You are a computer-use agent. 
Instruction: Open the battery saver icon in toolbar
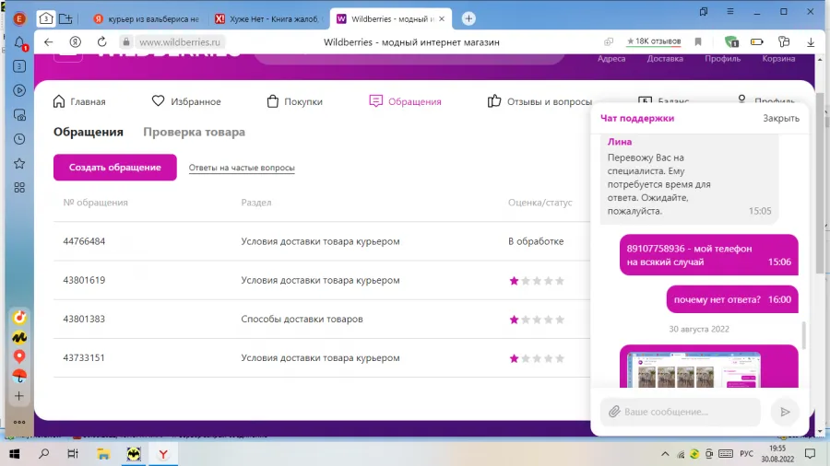point(757,41)
